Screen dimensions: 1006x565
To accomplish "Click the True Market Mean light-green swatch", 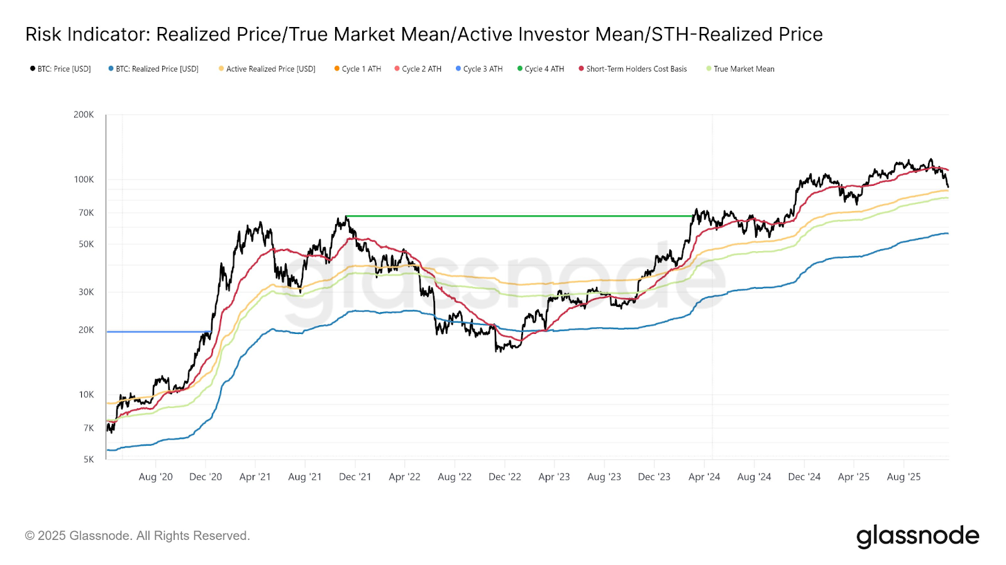I will (709, 68).
